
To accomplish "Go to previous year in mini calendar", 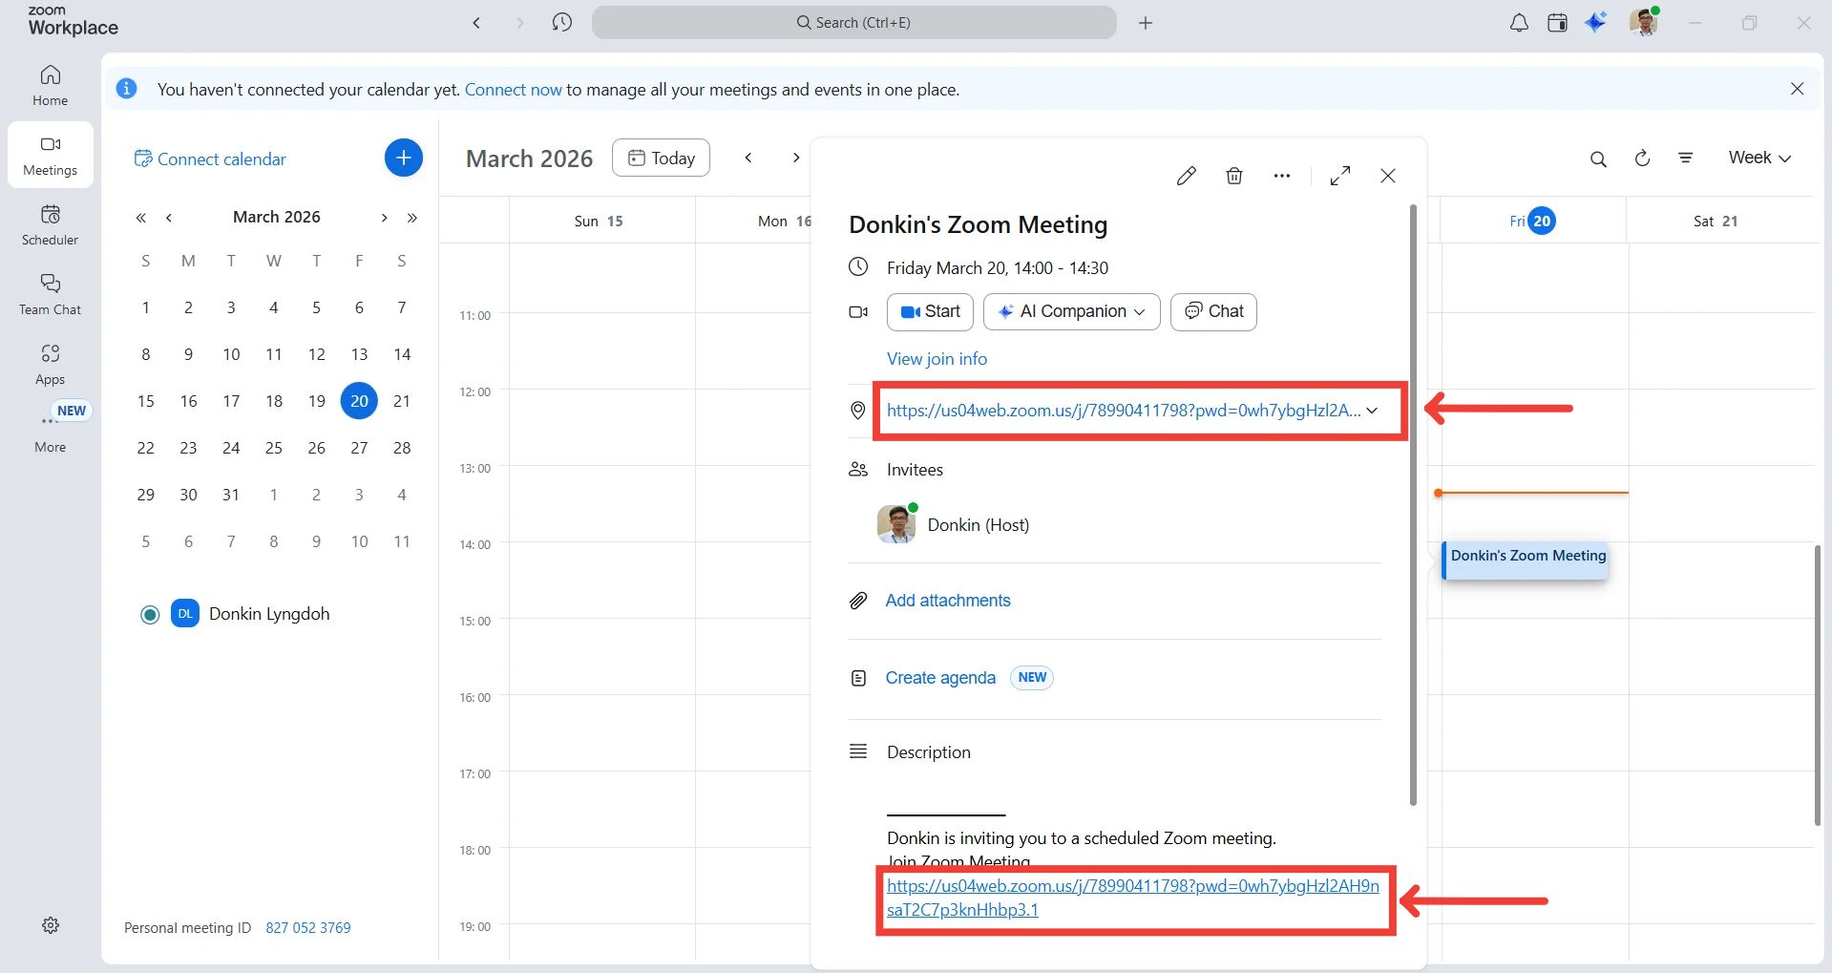I will coord(141,218).
